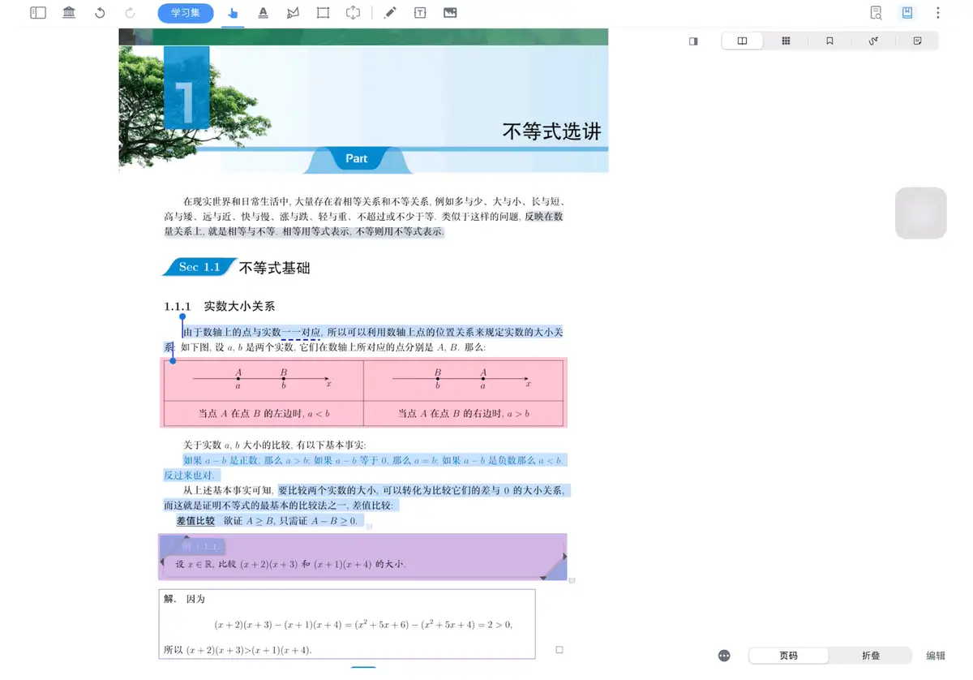This screenshot has width=973, height=680.
Task: Select the 页码 segment
Action: (789, 656)
